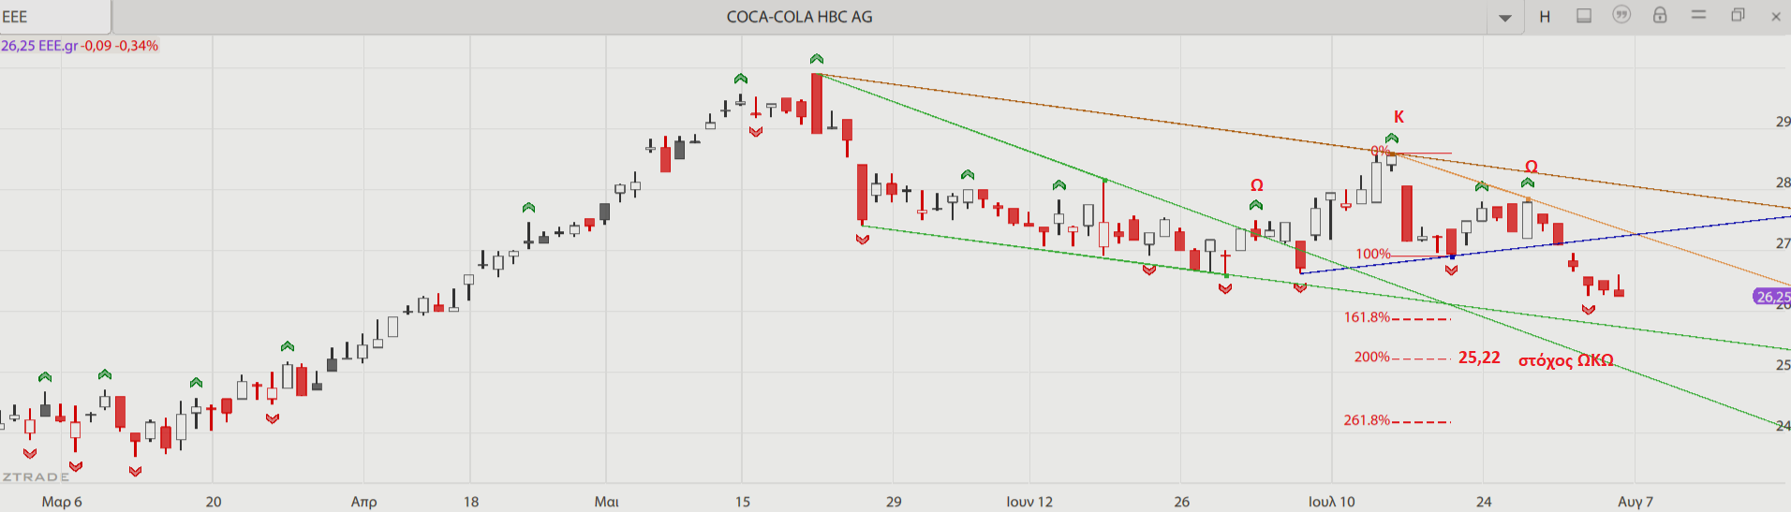1791x512 pixels.
Task: Click the 'Μαι' date axis label
Action: 606,502
